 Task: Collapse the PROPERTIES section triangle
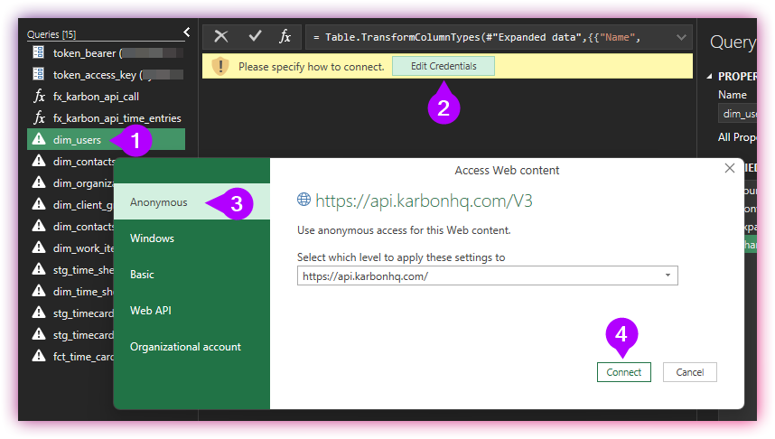pyautogui.click(x=710, y=77)
